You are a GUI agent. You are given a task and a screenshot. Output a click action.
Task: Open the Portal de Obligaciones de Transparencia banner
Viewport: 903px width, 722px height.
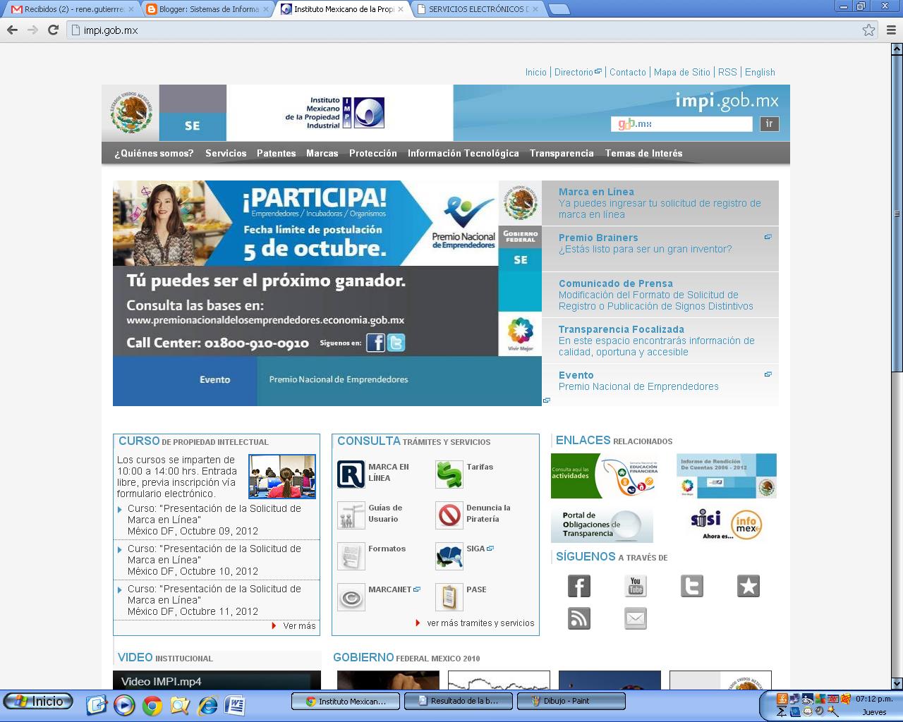pyautogui.click(x=602, y=525)
